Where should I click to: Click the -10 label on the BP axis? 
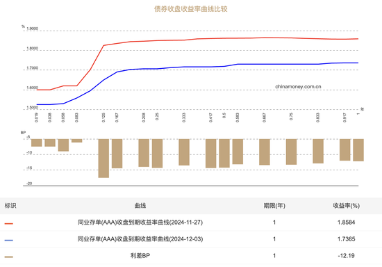pyautogui.click(x=29, y=153)
